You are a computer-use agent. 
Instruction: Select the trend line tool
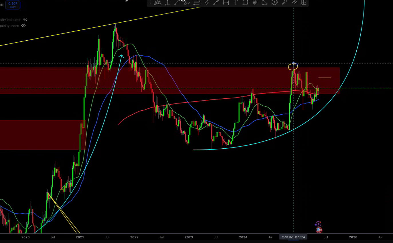177,3
